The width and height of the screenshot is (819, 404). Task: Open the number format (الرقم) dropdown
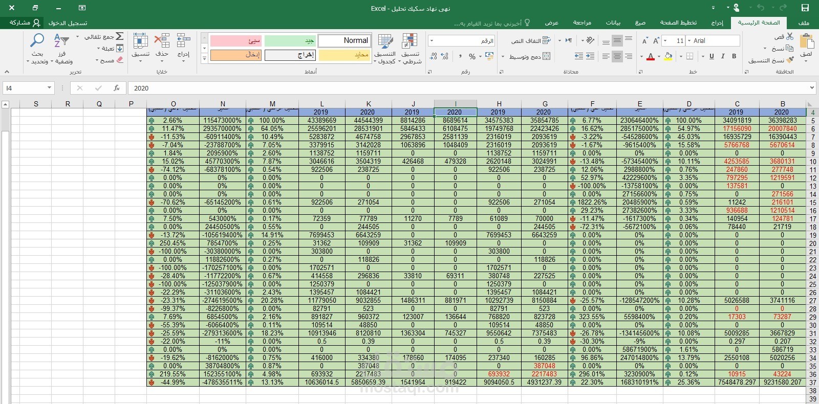[432, 40]
